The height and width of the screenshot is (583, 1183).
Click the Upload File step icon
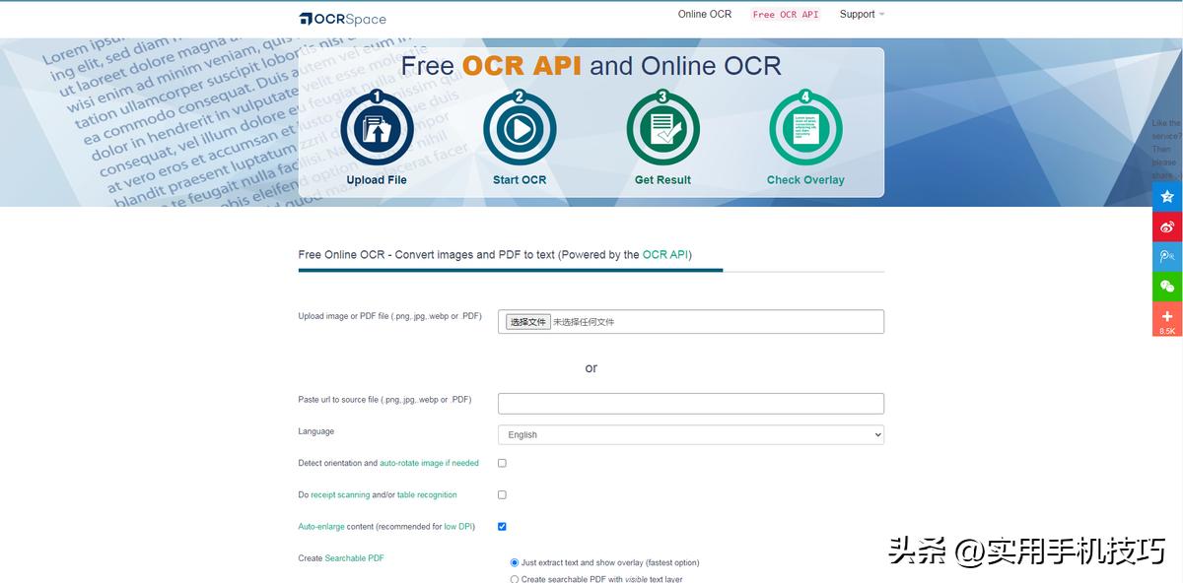tap(377, 129)
